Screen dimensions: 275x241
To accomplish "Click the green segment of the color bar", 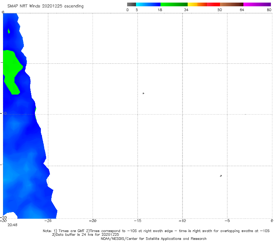I will [174, 4].
